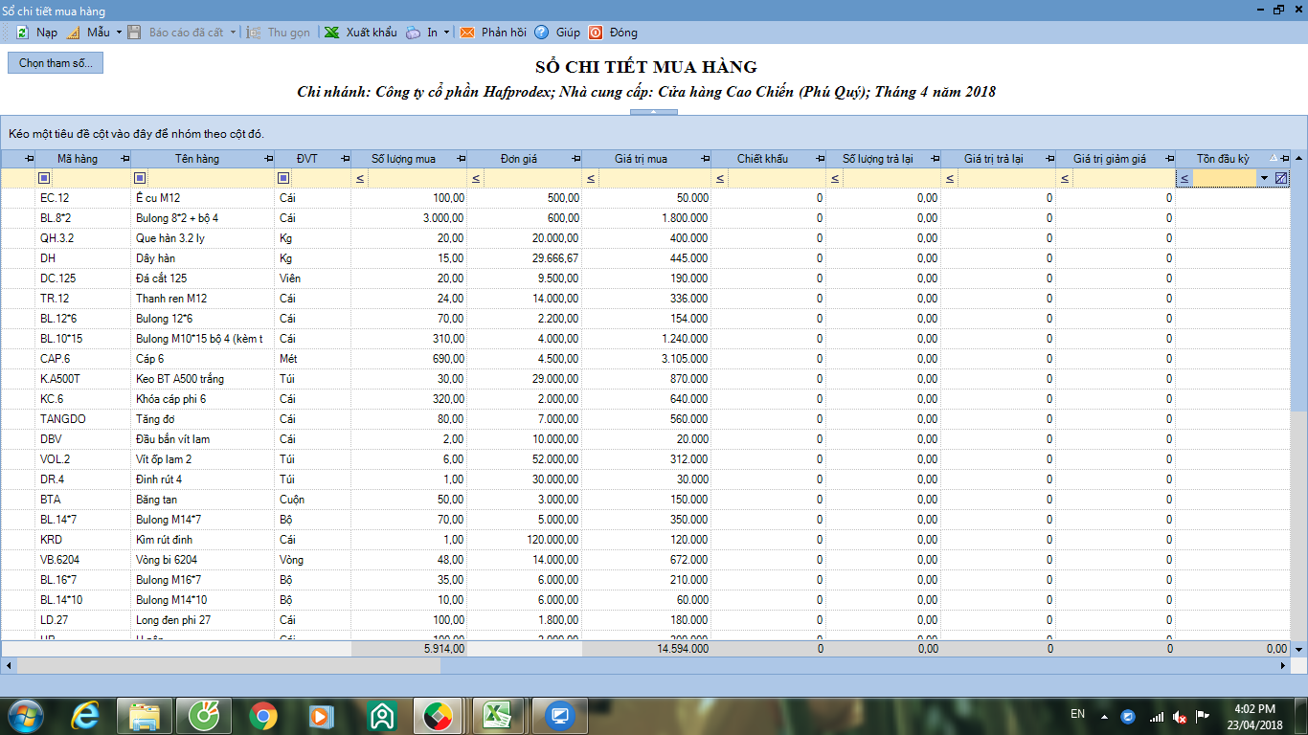Click inside Tên hàng filter field
1308x735 pixels.
tap(211, 178)
